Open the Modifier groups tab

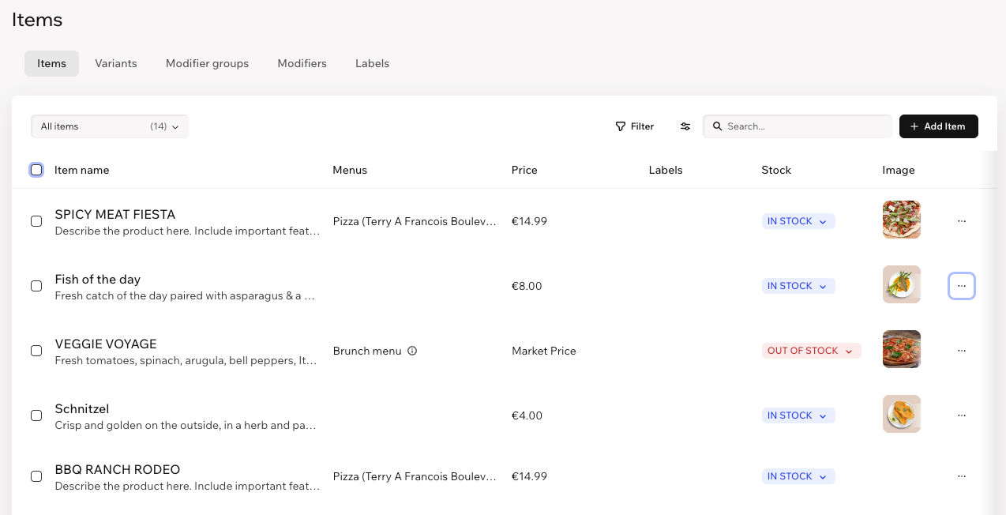(207, 63)
